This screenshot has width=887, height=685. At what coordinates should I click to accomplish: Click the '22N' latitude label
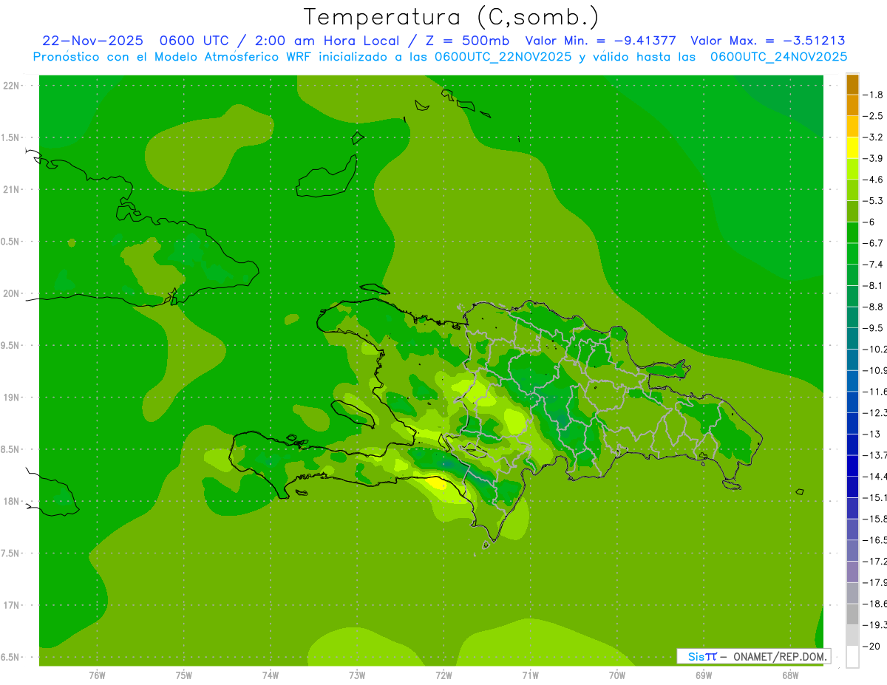point(13,85)
